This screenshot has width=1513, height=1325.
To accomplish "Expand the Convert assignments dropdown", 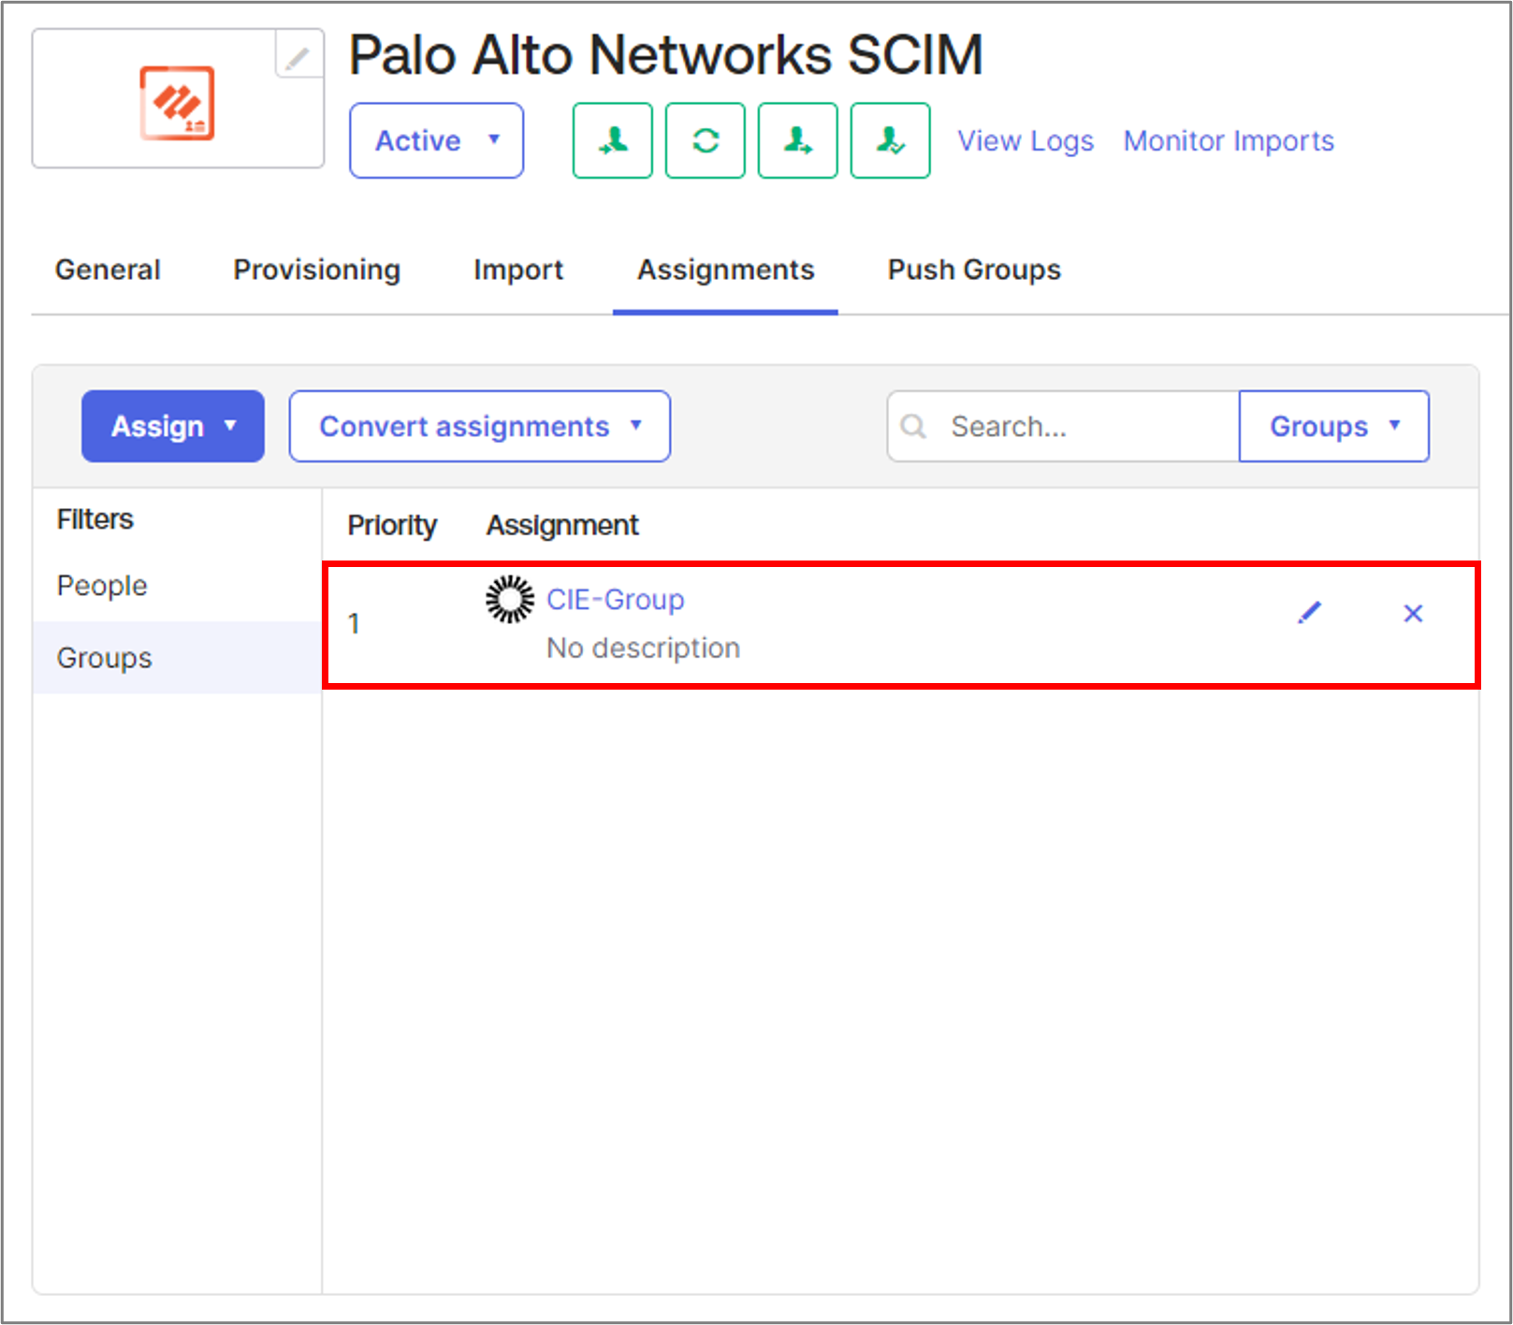I will [480, 427].
